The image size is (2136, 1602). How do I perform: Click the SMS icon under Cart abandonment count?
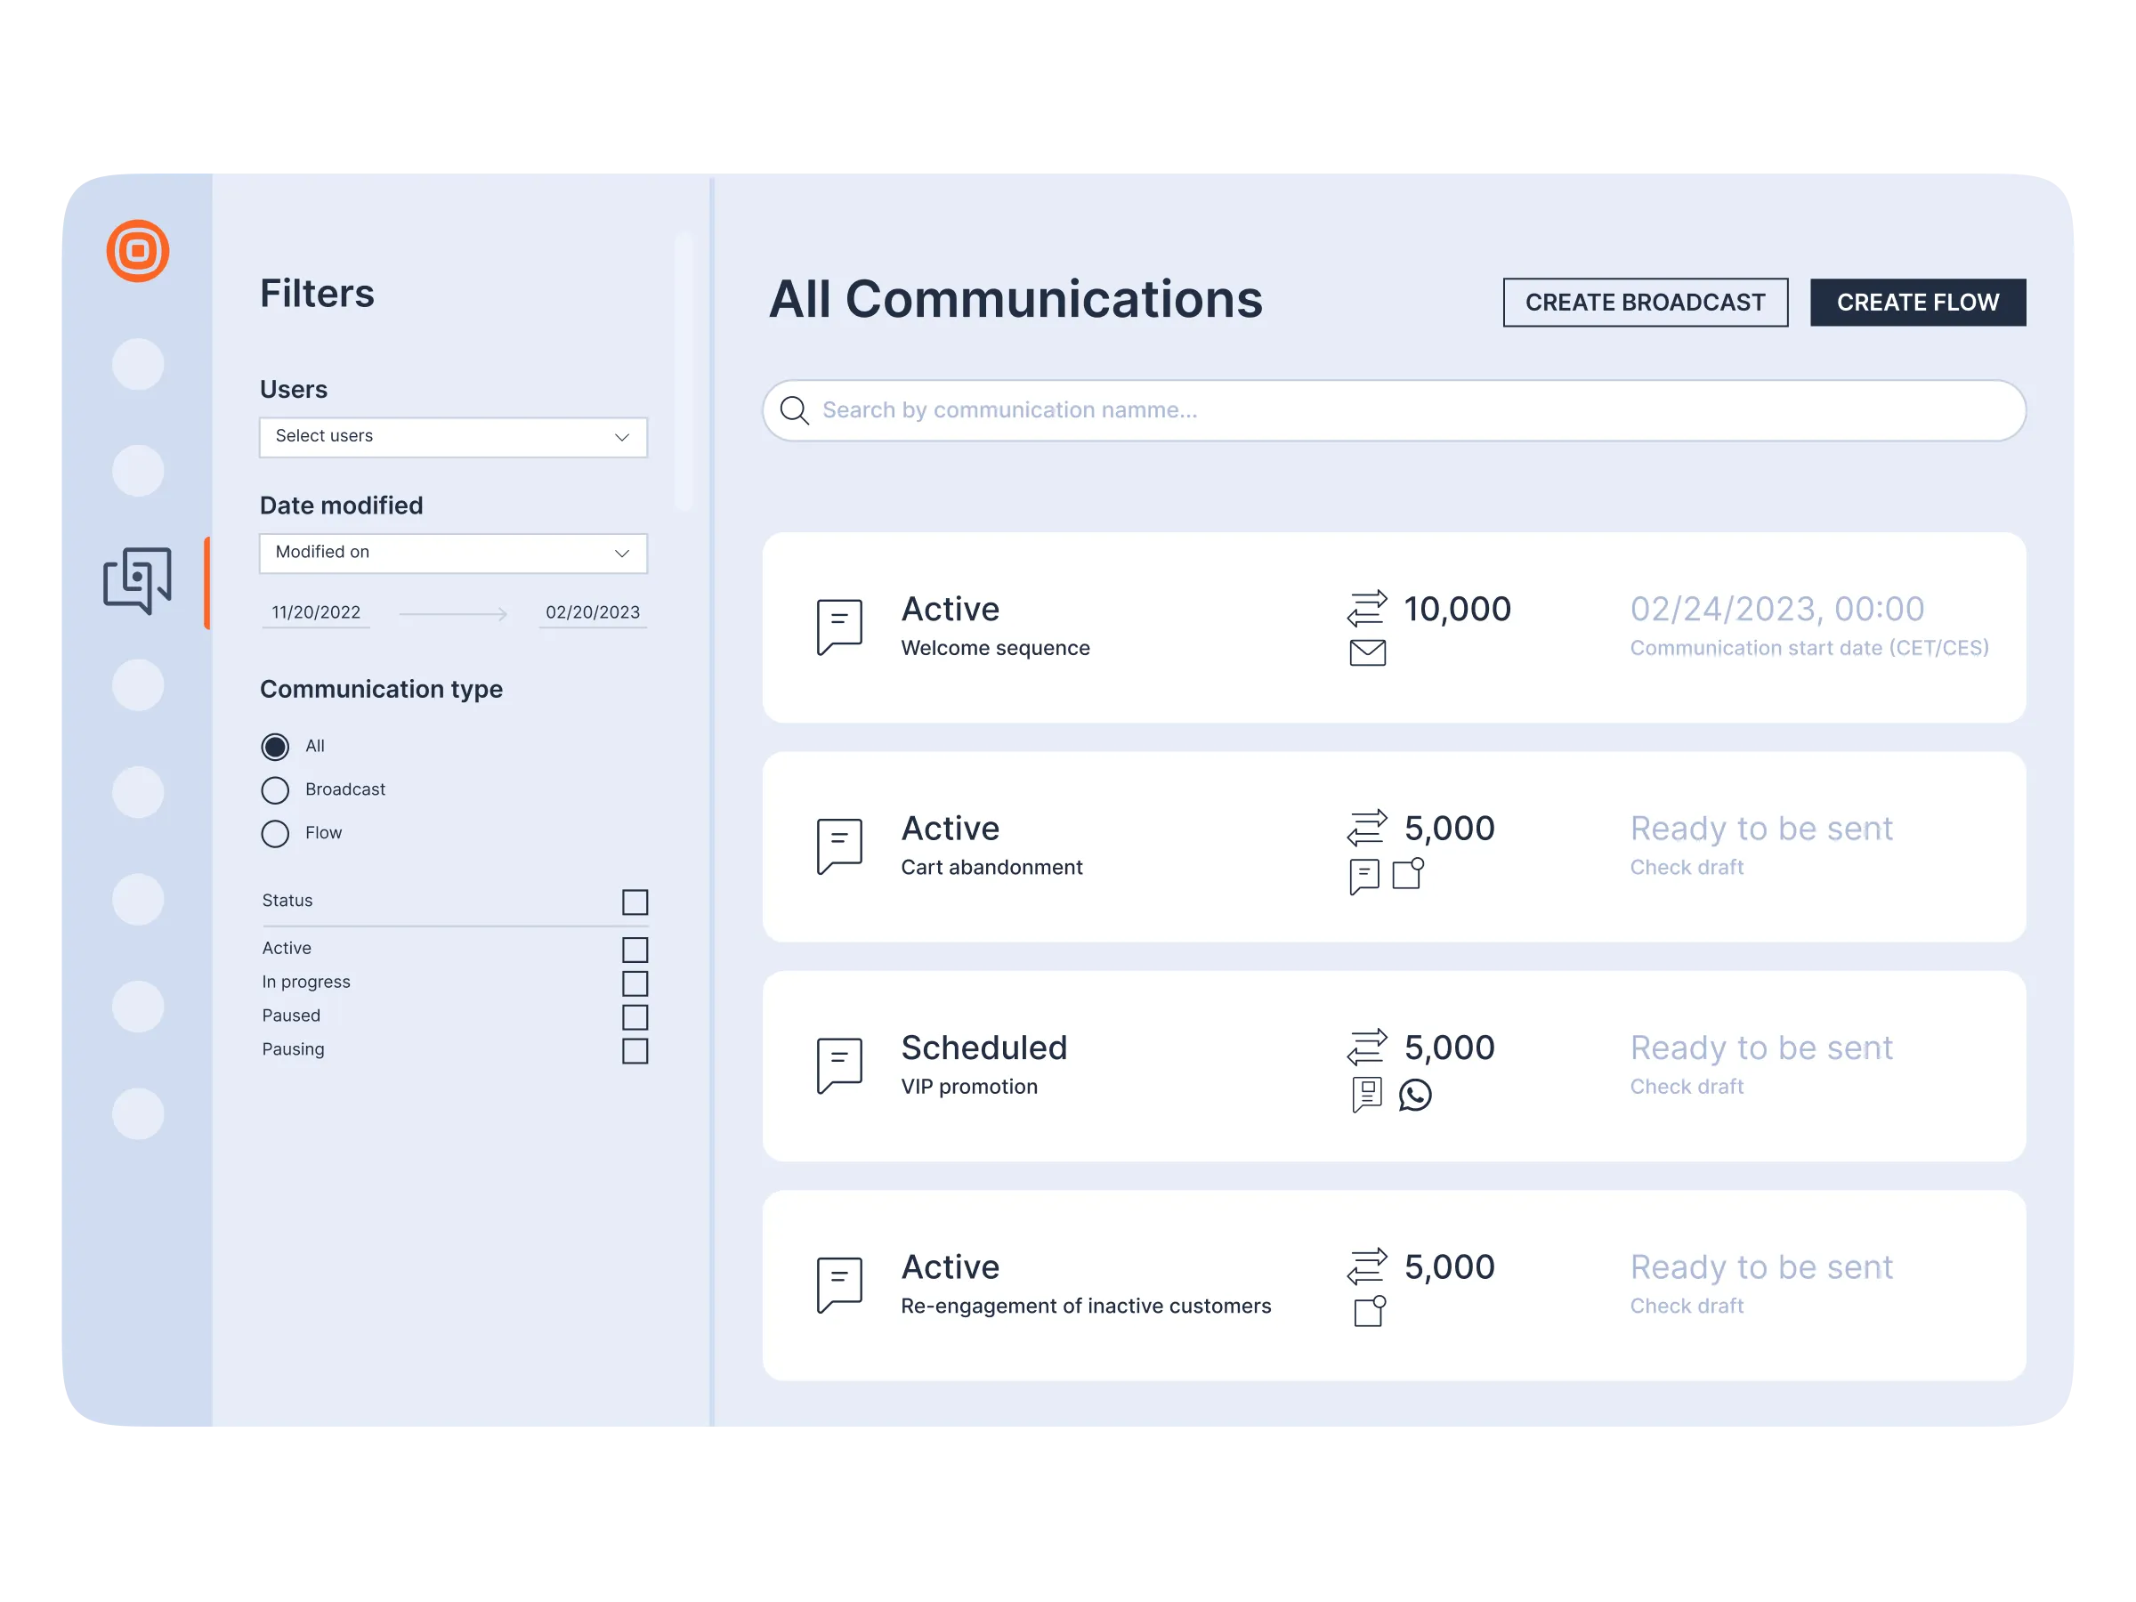[x=1363, y=876]
